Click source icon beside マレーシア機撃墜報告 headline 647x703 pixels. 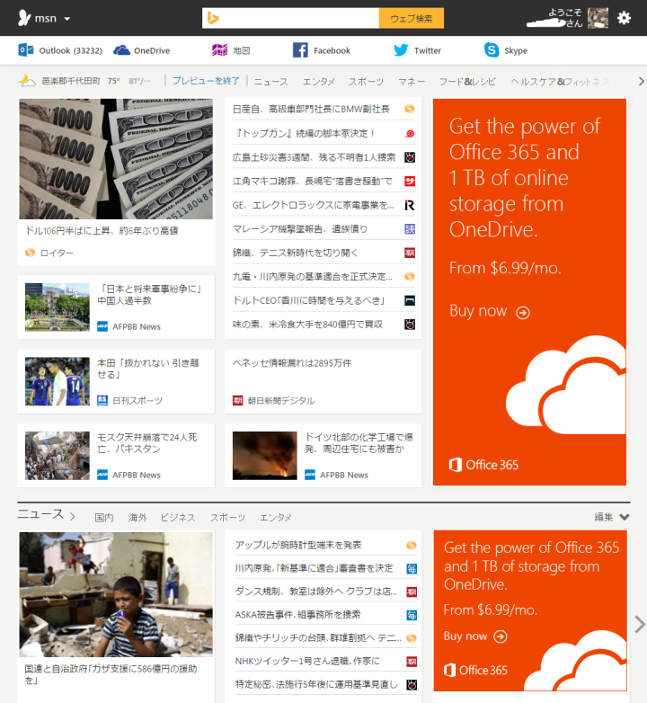pyautogui.click(x=410, y=228)
